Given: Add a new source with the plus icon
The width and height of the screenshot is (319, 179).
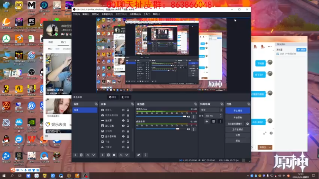Looking at the screenshot, I should (x=102, y=155).
